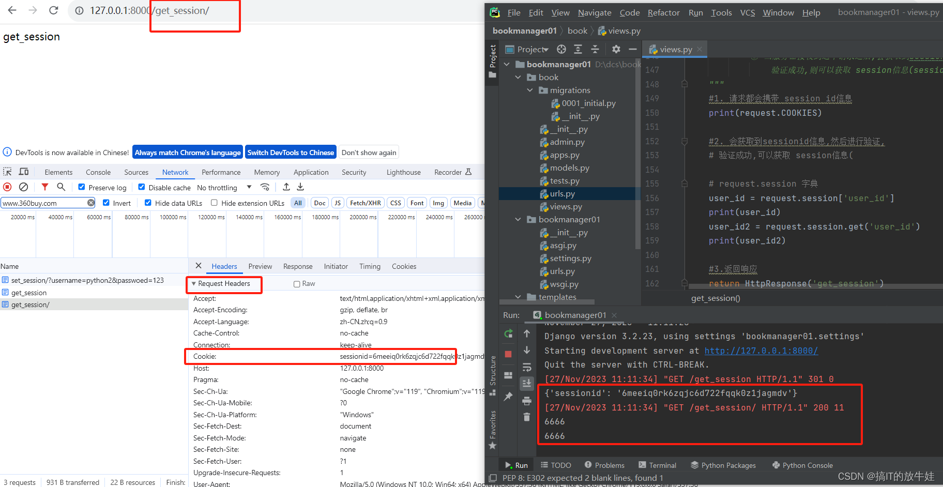Open the http://127.0.0.1:8000/ link in console
The height and width of the screenshot is (487, 943).
761,351
